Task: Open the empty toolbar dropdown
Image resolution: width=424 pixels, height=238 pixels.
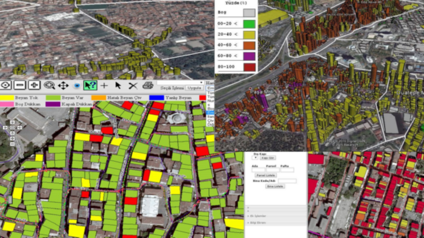Action: pyautogui.click(x=180, y=83)
